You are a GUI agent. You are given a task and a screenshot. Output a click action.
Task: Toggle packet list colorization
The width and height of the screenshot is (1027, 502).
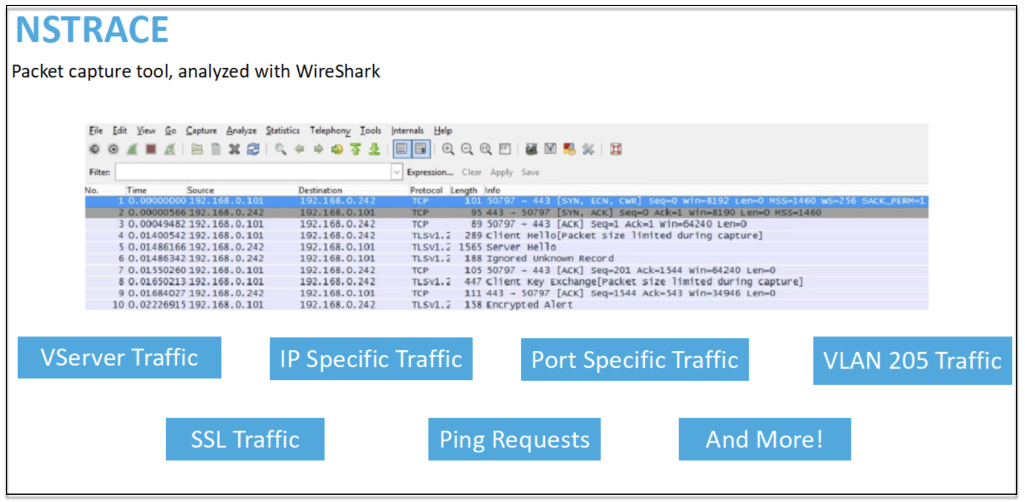402,149
